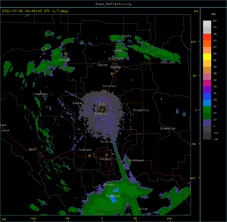The width and height of the screenshot is (227, 222).
Task: Click the -100 tick on right vertical axis
Action: (x=193, y=178)
